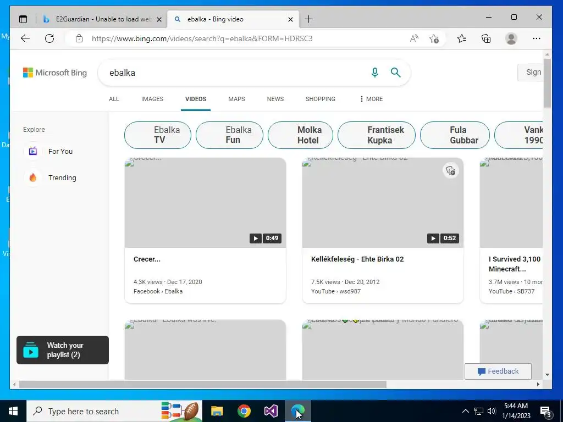Click the Sign in button
This screenshot has width=563, height=422.
530,72
